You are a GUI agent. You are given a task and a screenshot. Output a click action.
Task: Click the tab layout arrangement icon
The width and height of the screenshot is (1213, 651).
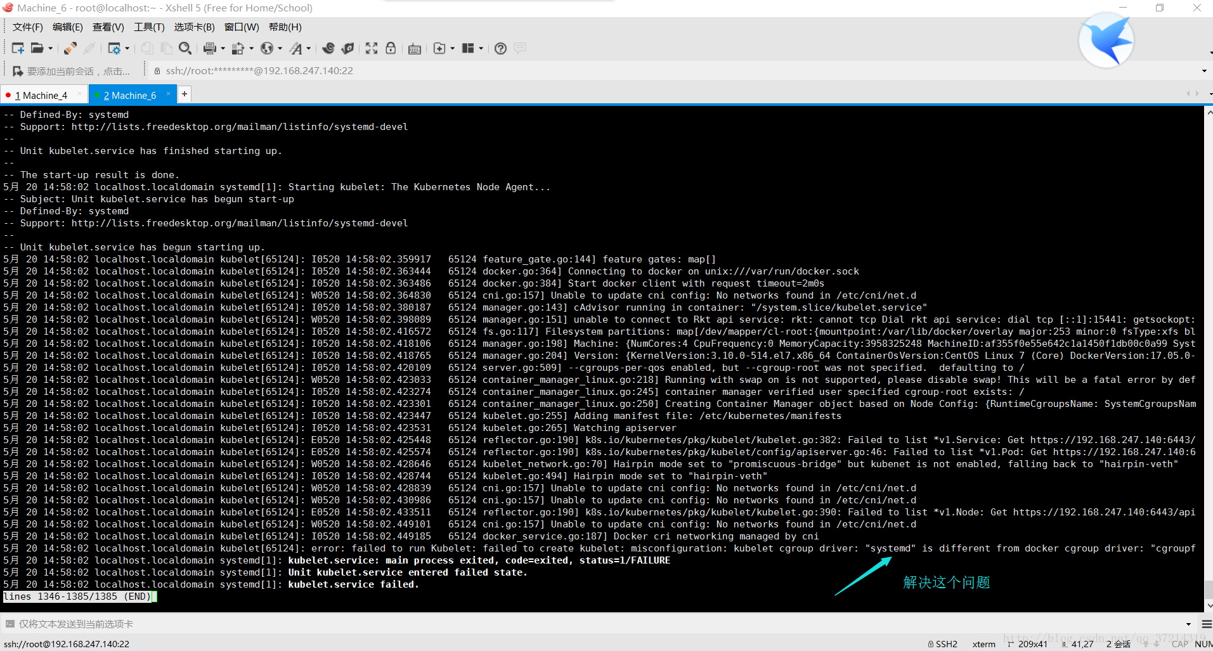click(x=468, y=48)
